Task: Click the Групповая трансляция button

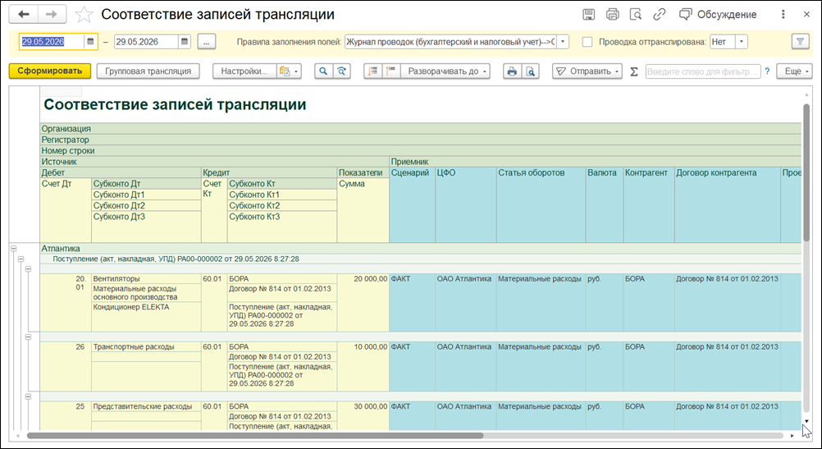Action: point(148,71)
